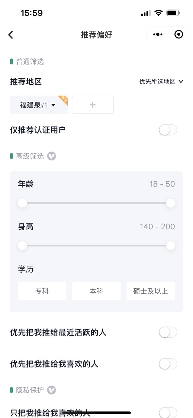The height and width of the screenshot is (418, 193).
Task: Click the age slider minimum handle
Action: click(22, 203)
